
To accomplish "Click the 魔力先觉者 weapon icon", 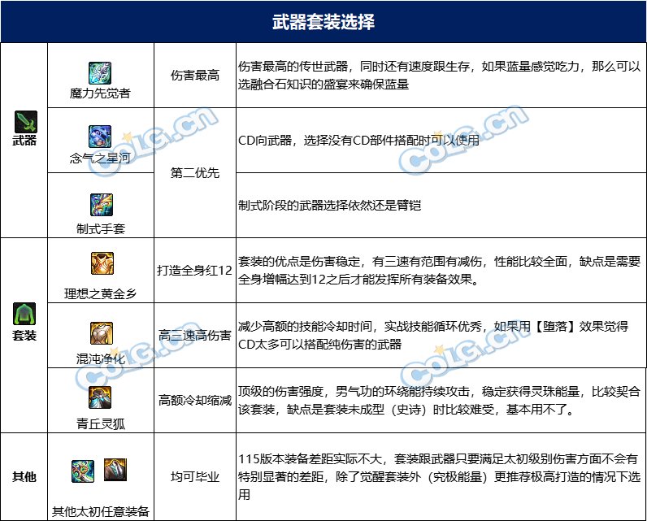I will click(x=101, y=71).
